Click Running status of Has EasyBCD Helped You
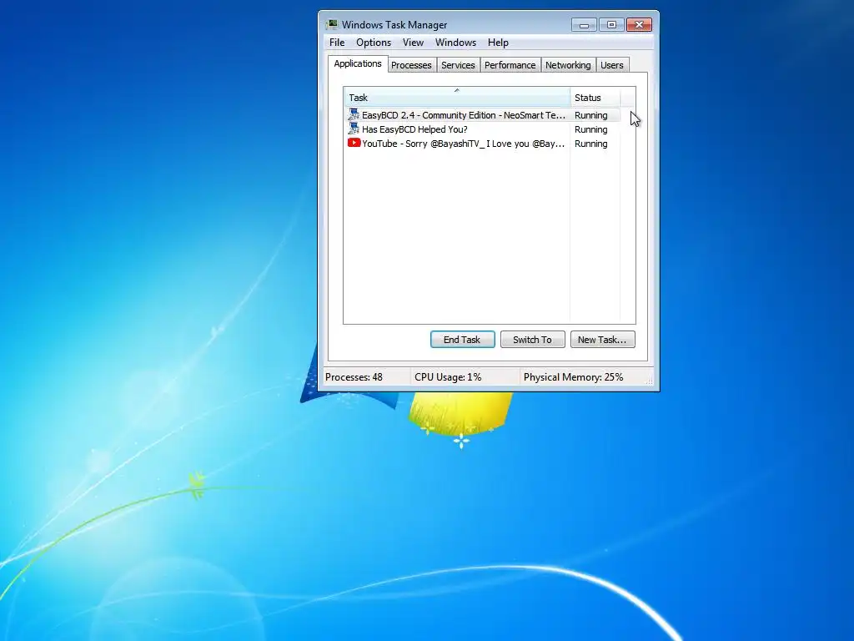 click(591, 129)
